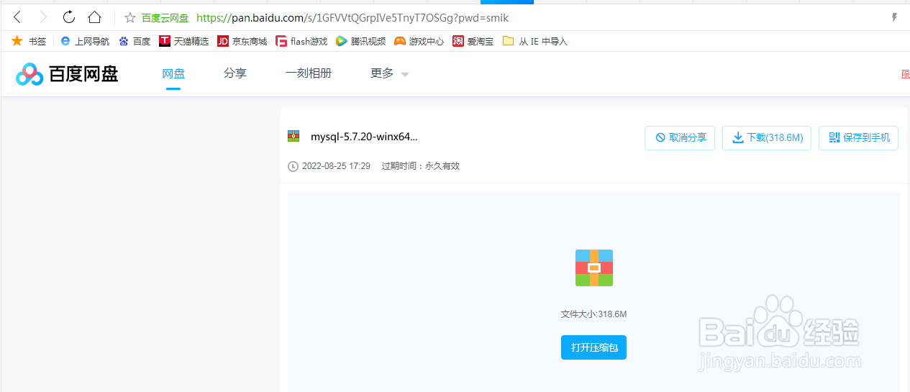Screen dimensions: 910x392
Task: Open the 上网导航 bookmark
Action: tap(85, 41)
